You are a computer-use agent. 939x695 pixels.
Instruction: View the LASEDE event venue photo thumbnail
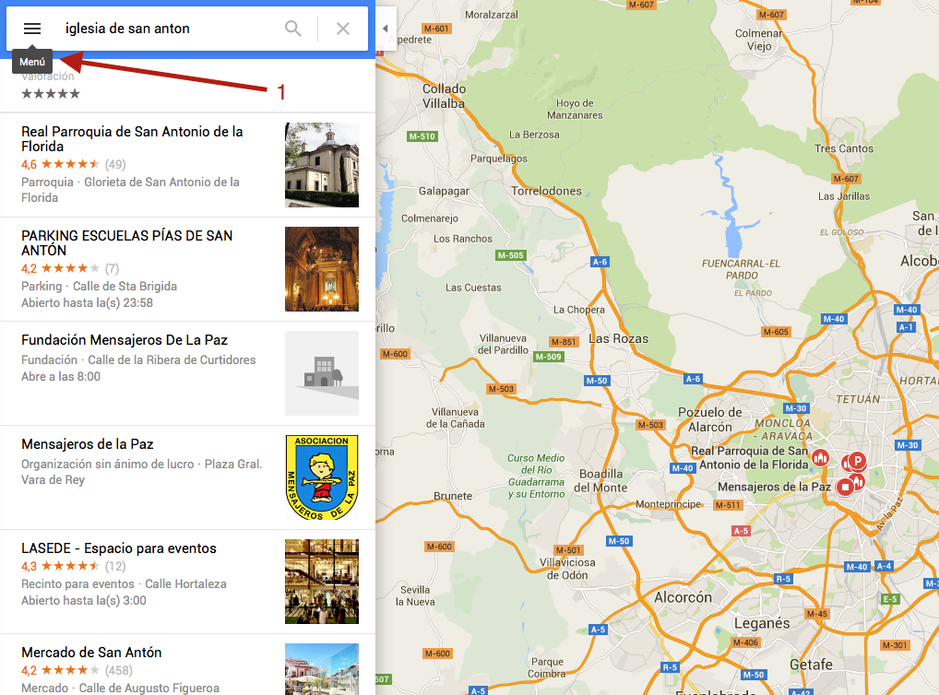point(322,582)
